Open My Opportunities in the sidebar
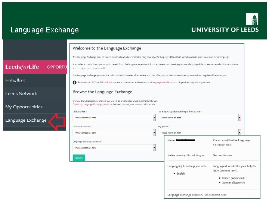This screenshot has height=201, width=269. tap(24, 107)
